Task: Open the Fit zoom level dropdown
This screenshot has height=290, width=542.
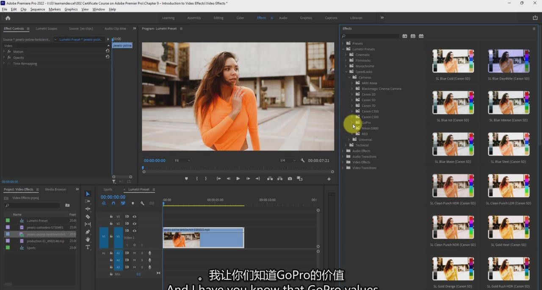Action: (x=183, y=161)
